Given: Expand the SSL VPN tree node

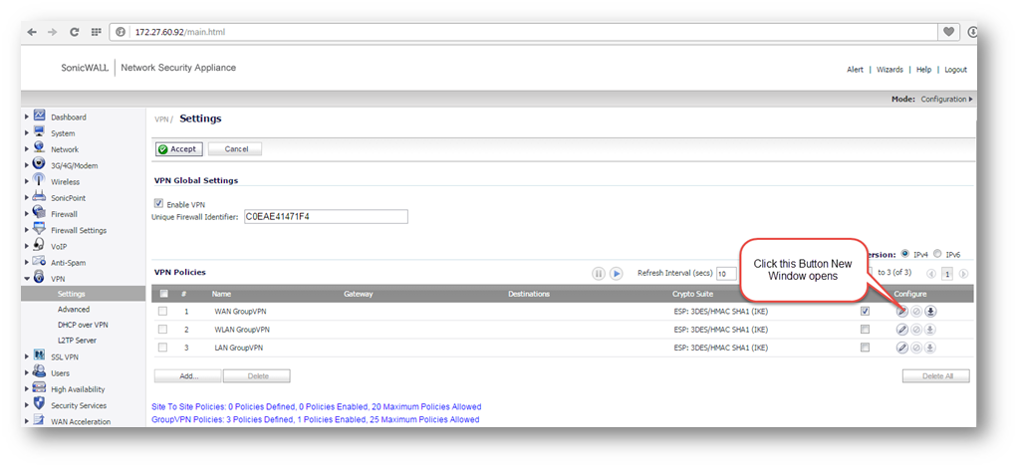Looking at the screenshot, I should click(27, 356).
